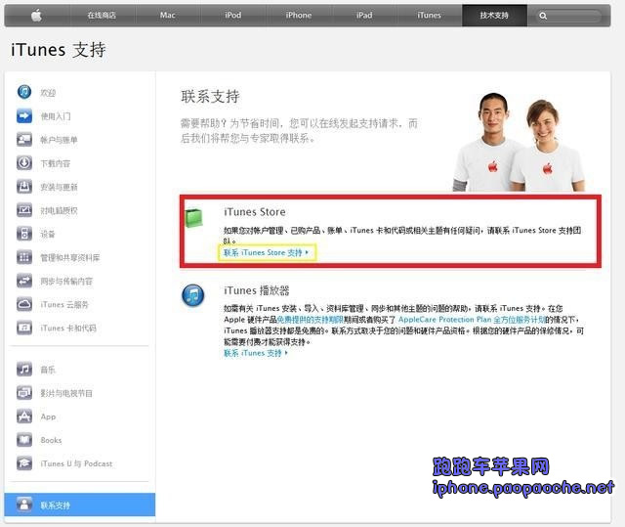This screenshot has height=527, width=625.
Task: Click the blue iTunes 播放器 music note icon
Action: click(193, 295)
